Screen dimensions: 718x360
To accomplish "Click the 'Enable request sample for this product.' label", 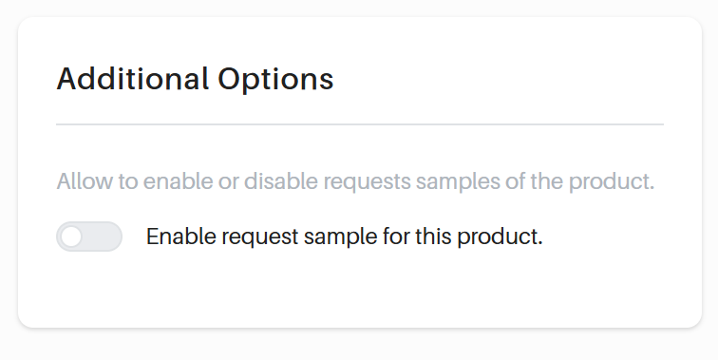I will tap(345, 237).
